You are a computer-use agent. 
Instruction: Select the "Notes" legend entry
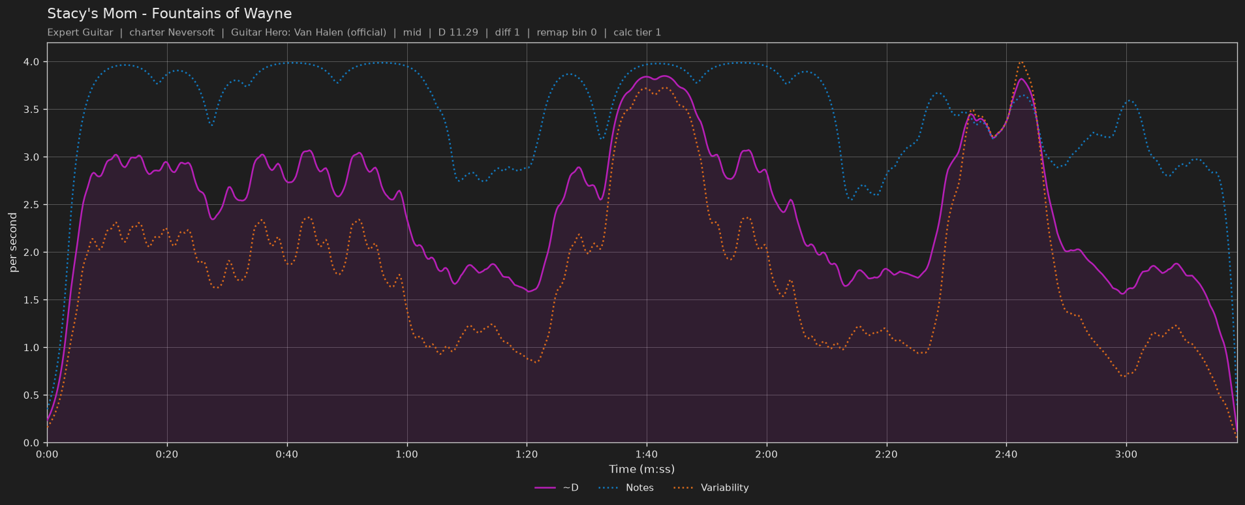tap(626, 488)
